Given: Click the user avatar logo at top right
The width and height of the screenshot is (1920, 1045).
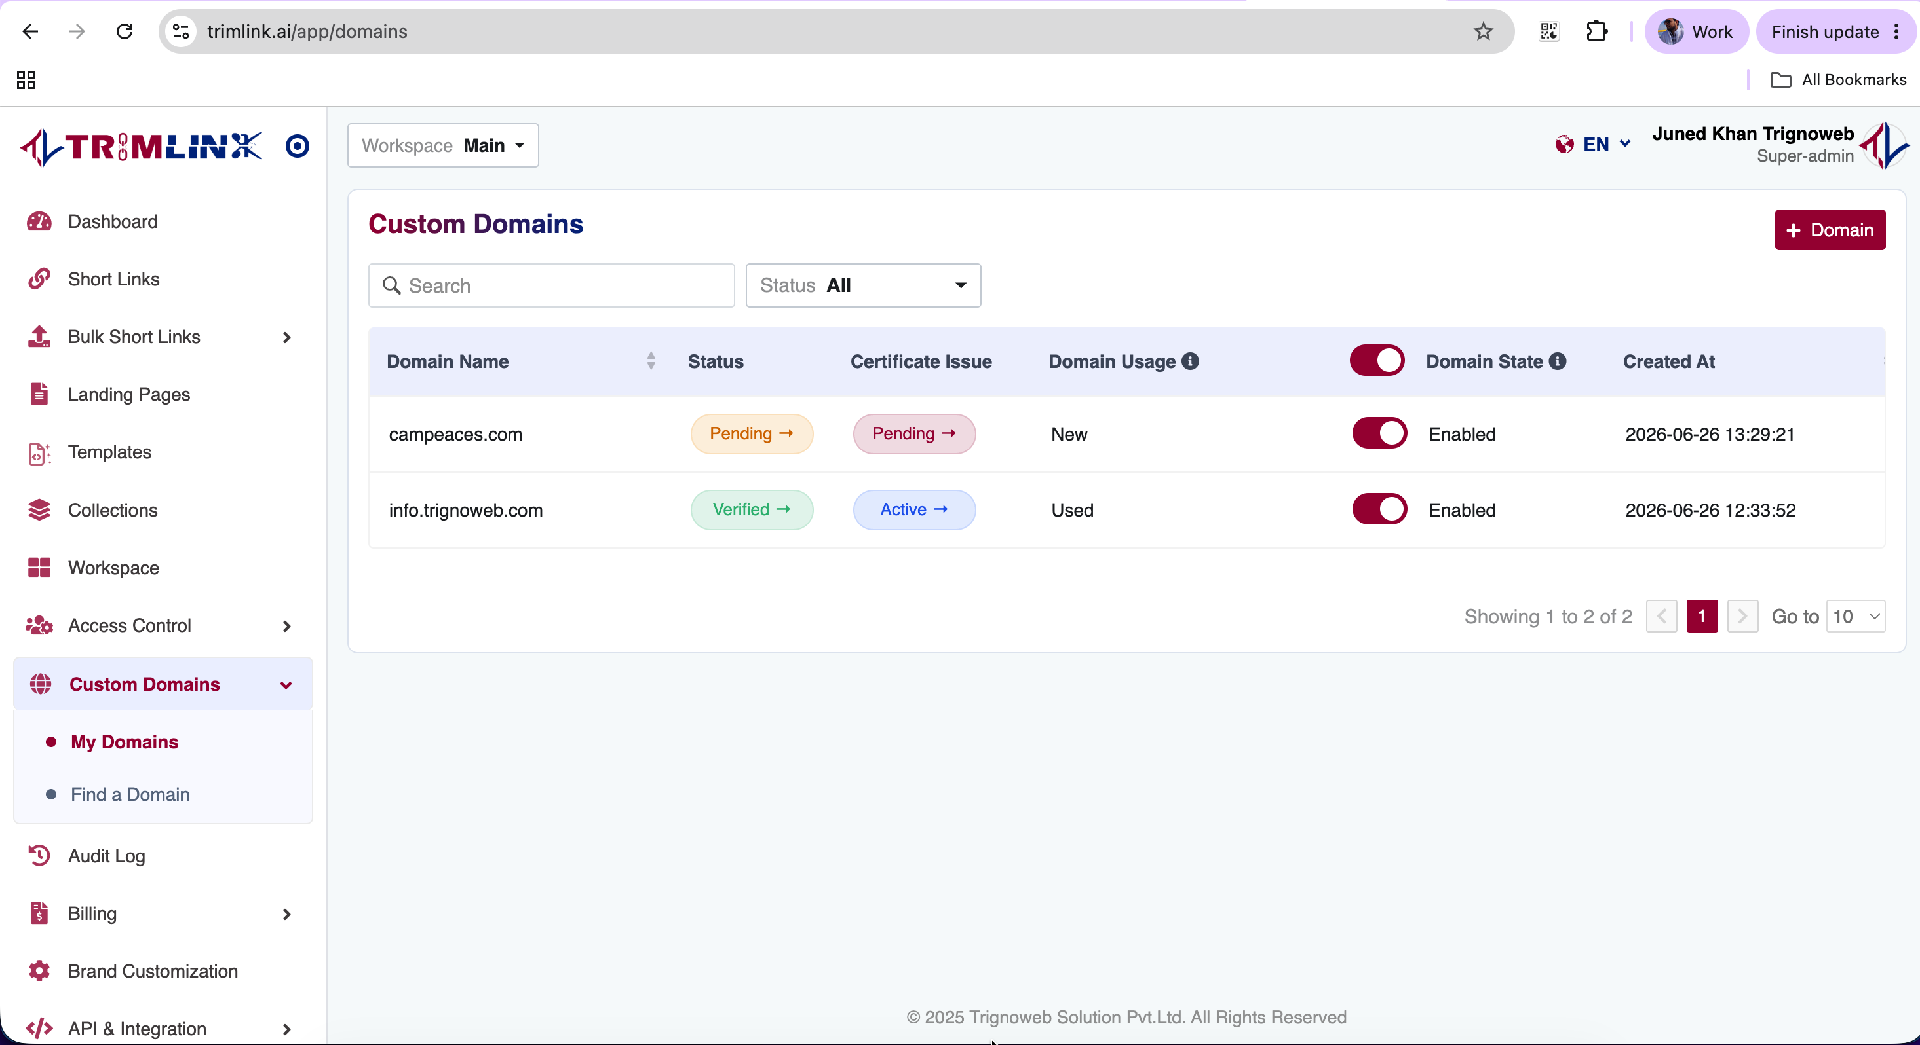Looking at the screenshot, I should click(1883, 145).
